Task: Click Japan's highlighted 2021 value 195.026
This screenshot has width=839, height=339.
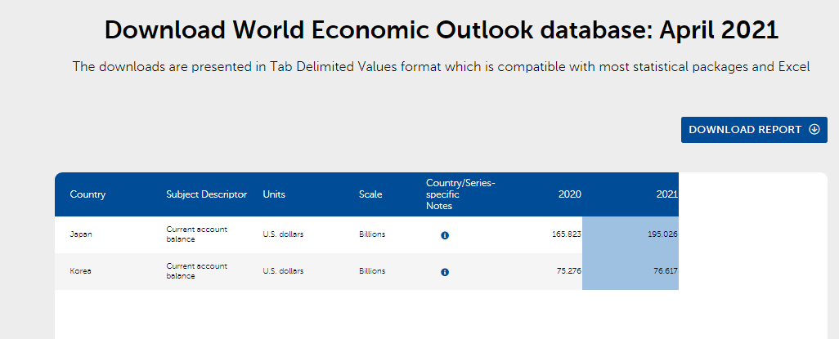Action: (x=661, y=234)
